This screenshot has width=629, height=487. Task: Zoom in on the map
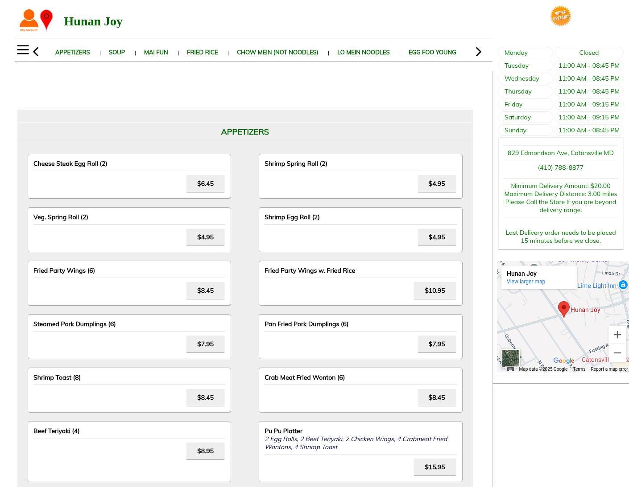617,335
